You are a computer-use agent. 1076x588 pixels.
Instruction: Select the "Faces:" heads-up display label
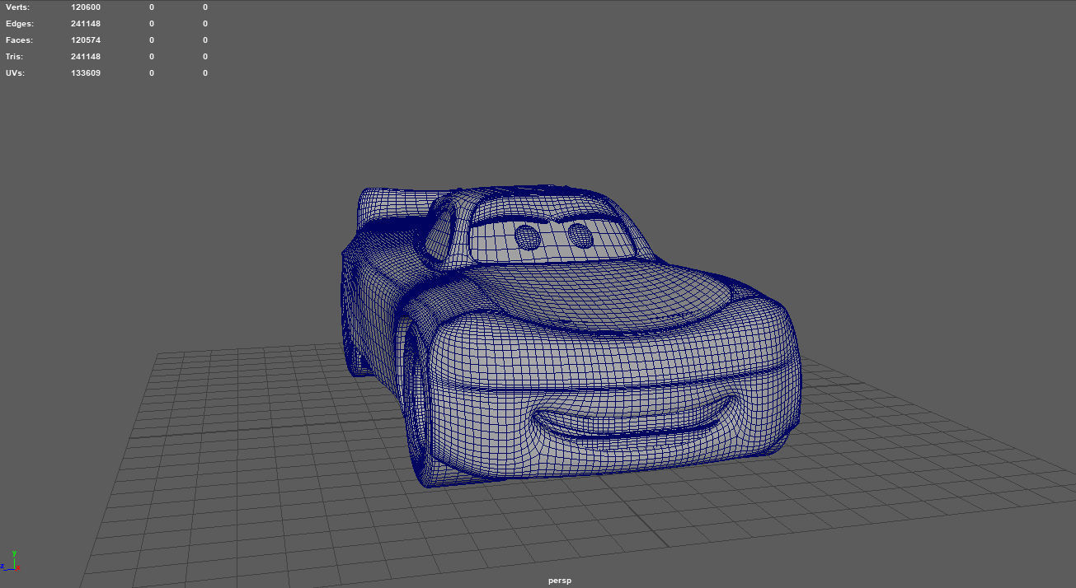tap(19, 40)
